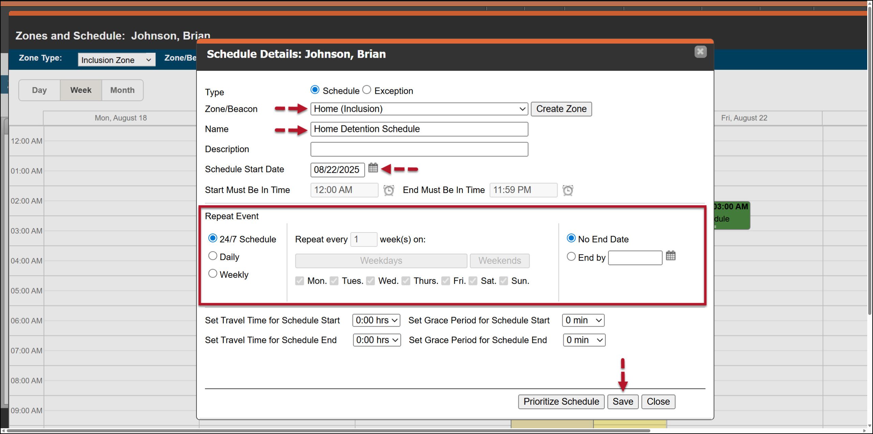
Task: Open calendar picker next to End by field
Action: click(670, 256)
